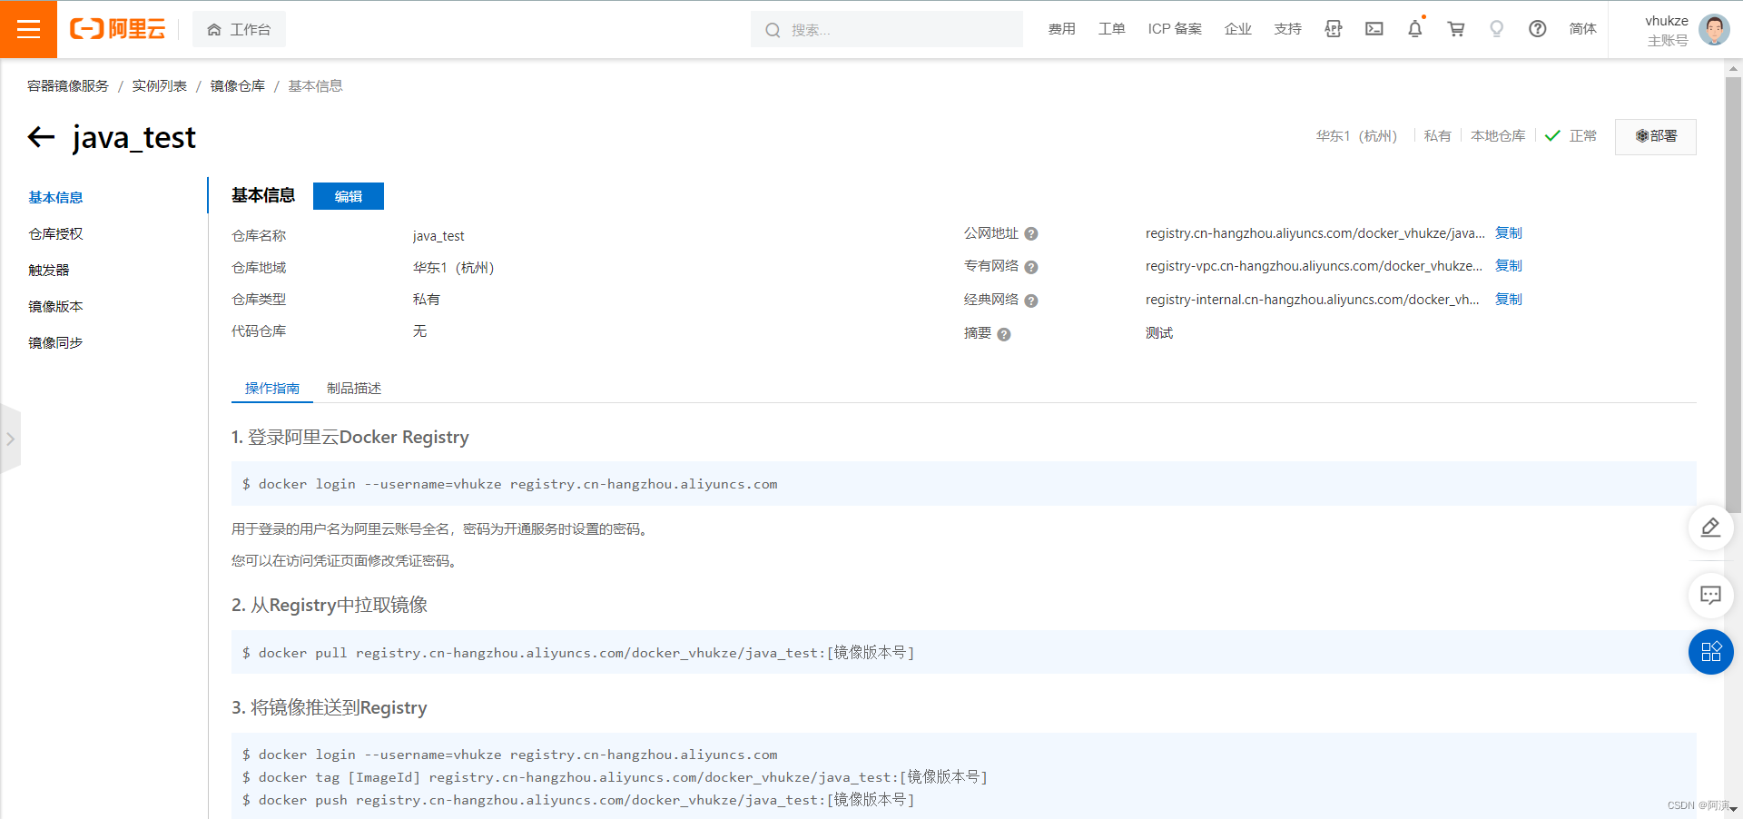Select 基本信息 in the sidebar

(x=55, y=197)
